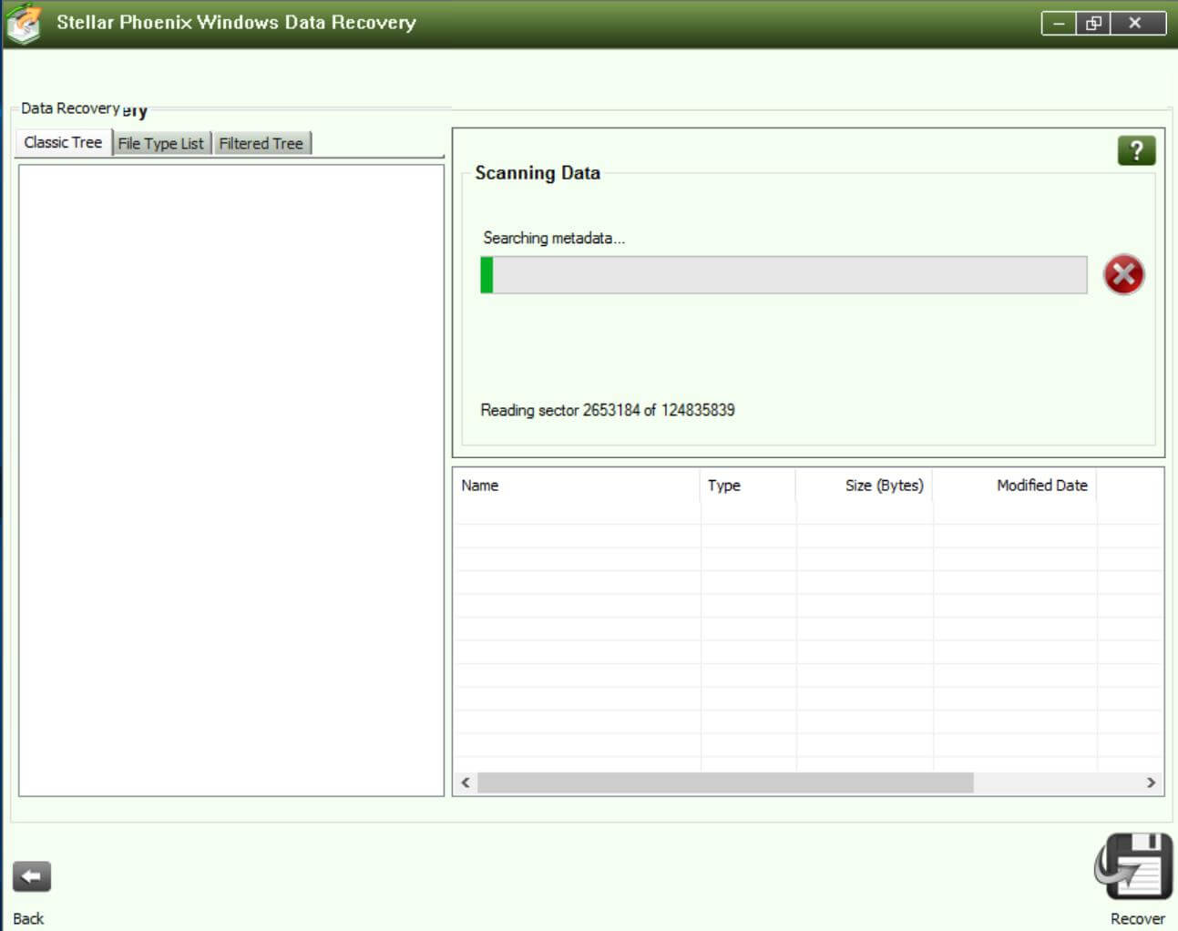Sort files by the Type column header

(x=747, y=486)
